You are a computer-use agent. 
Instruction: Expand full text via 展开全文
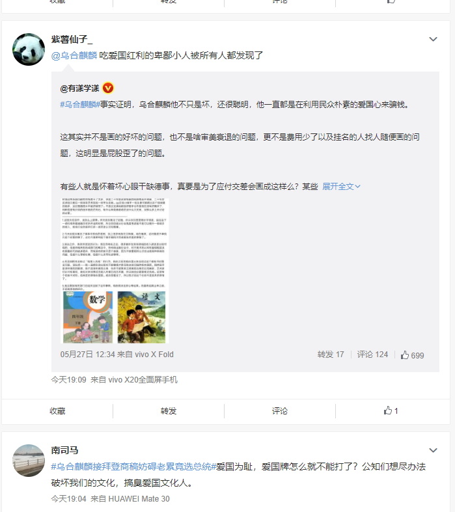(x=341, y=187)
